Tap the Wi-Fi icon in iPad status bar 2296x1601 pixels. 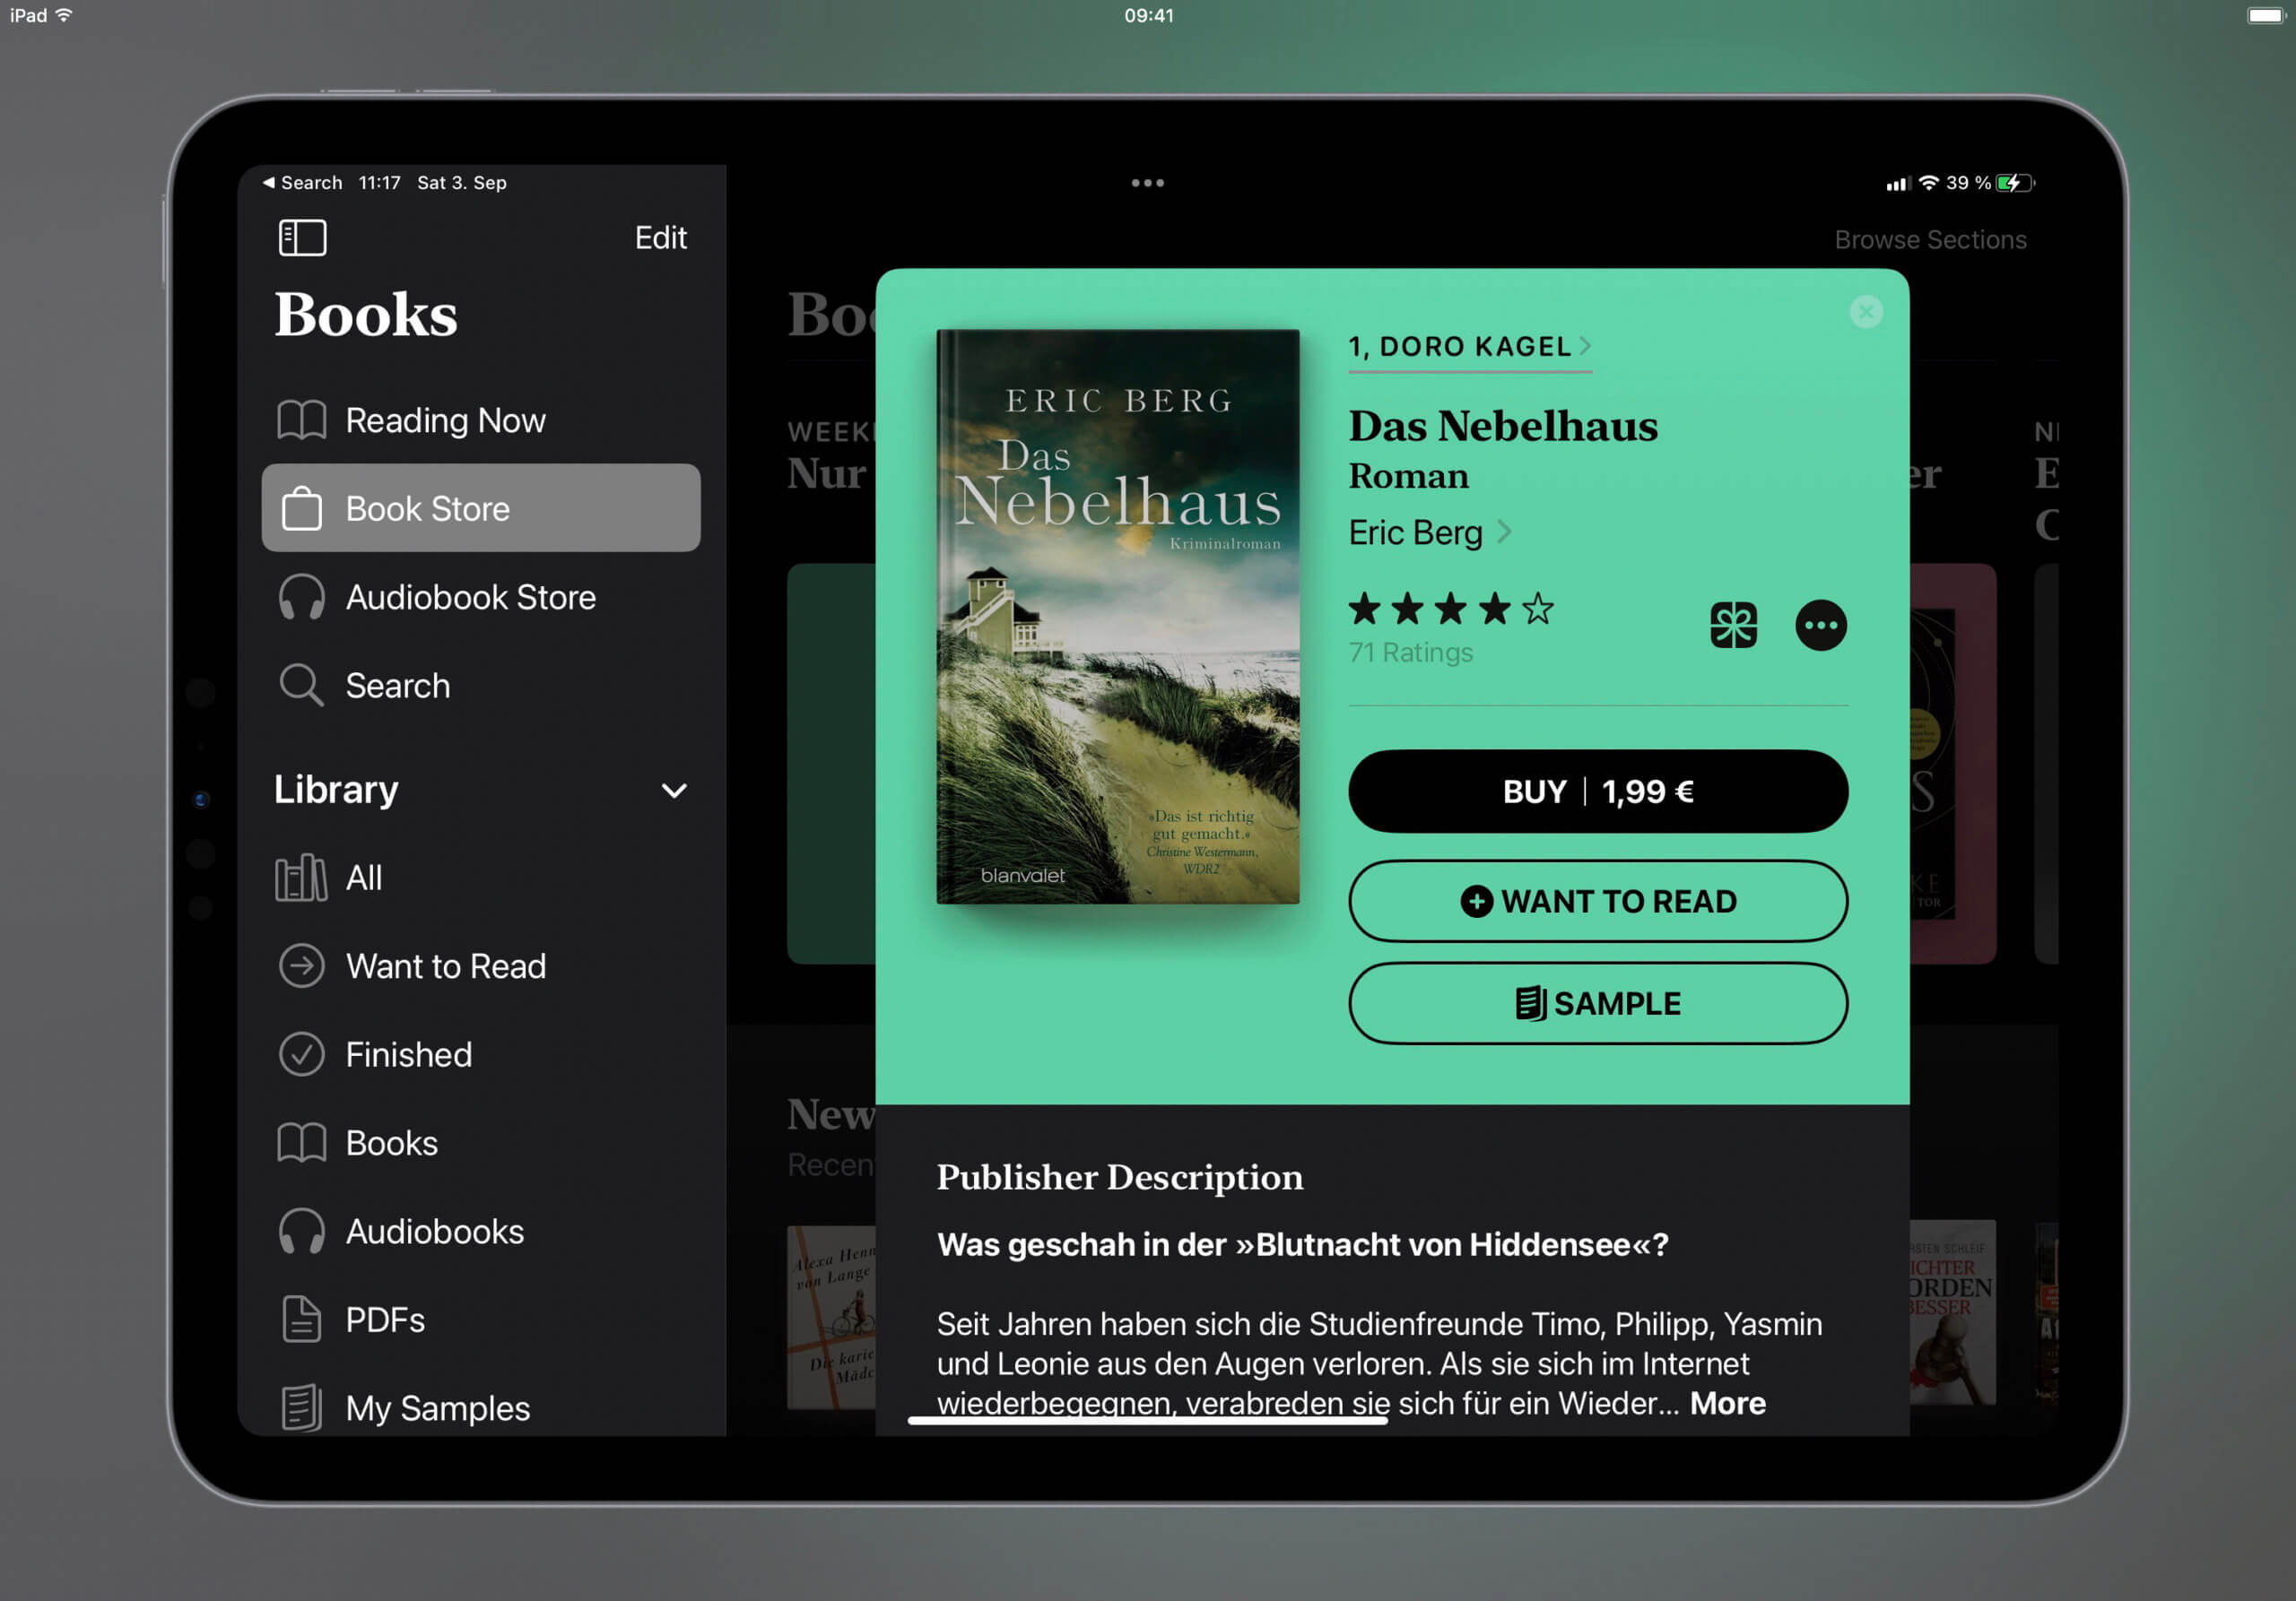[1929, 183]
